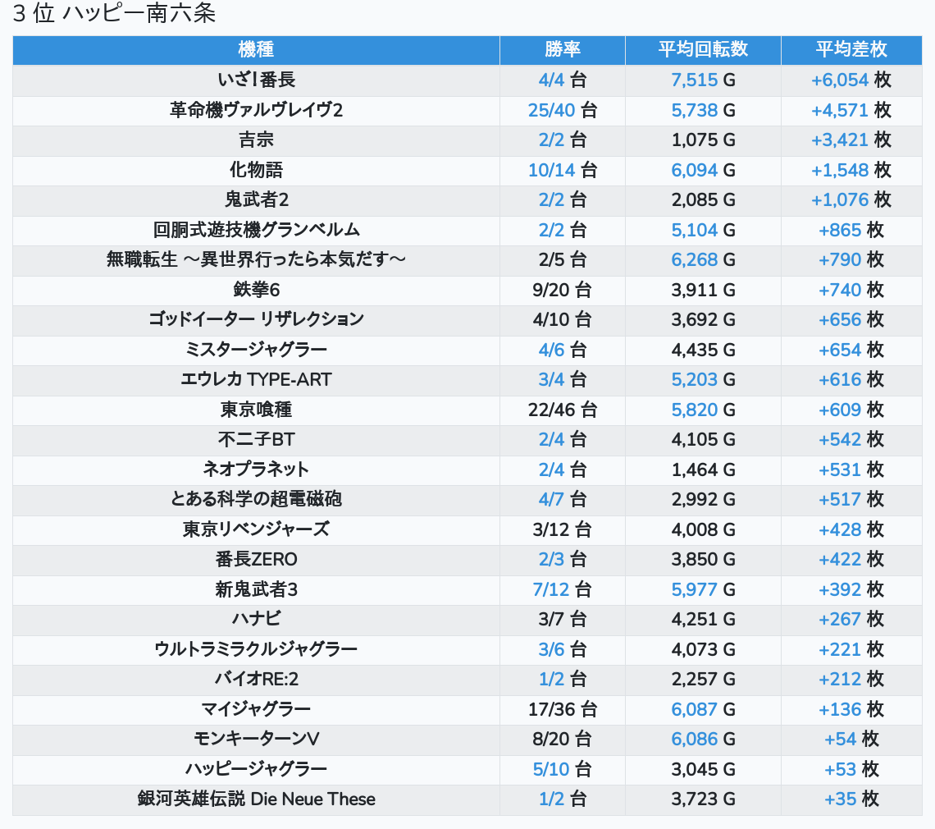The width and height of the screenshot is (935, 829).
Task: Click the とある科学の超電磁砲 machine name
Action: [256, 499]
